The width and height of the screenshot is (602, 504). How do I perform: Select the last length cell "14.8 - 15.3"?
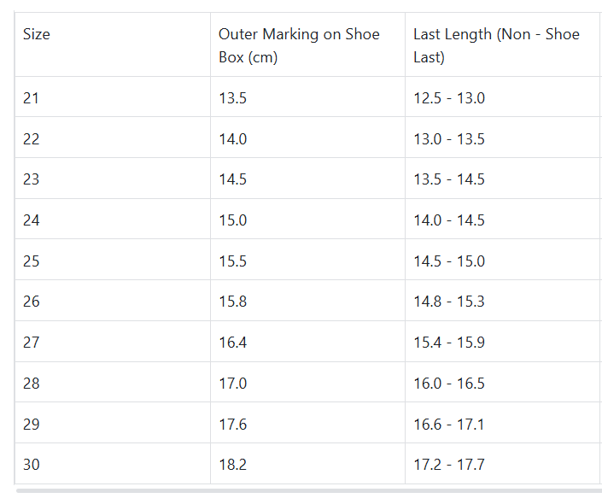449,302
